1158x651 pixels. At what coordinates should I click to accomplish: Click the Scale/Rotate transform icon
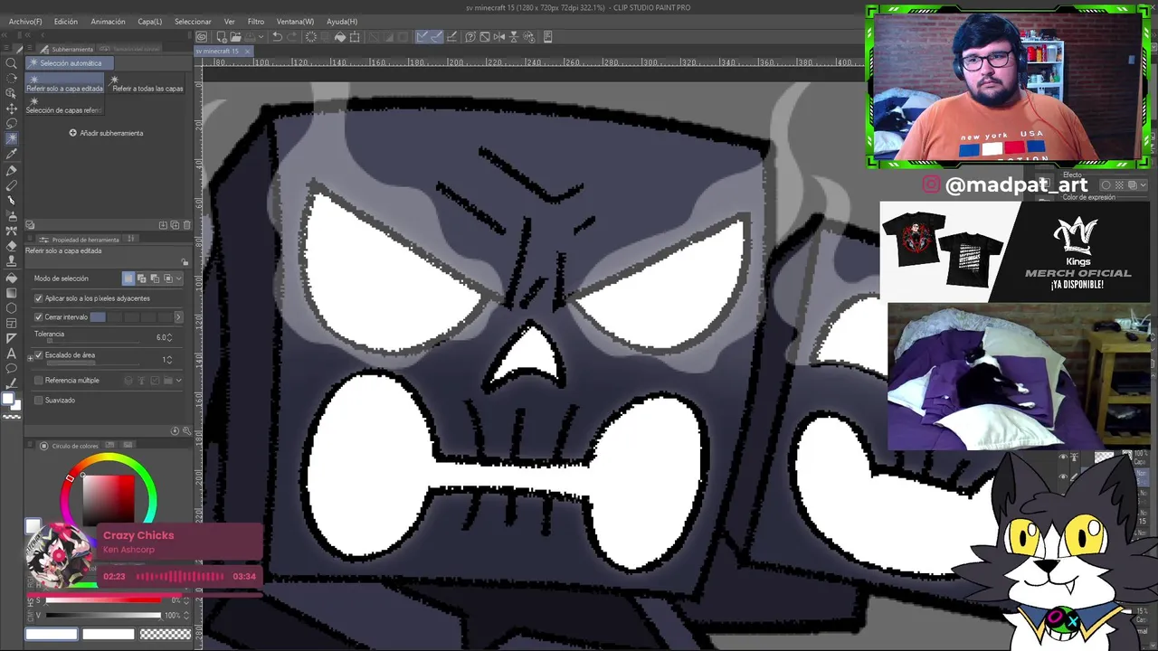(355, 37)
